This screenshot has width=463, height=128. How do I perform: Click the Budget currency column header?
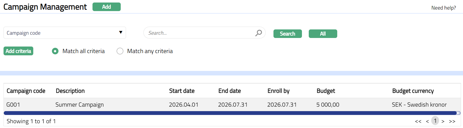[x=413, y=91]
